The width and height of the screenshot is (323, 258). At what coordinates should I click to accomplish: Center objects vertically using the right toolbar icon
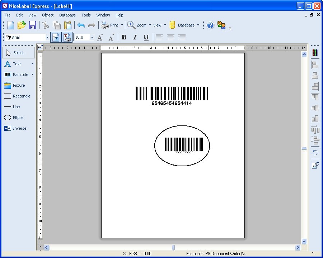[315, 108]
